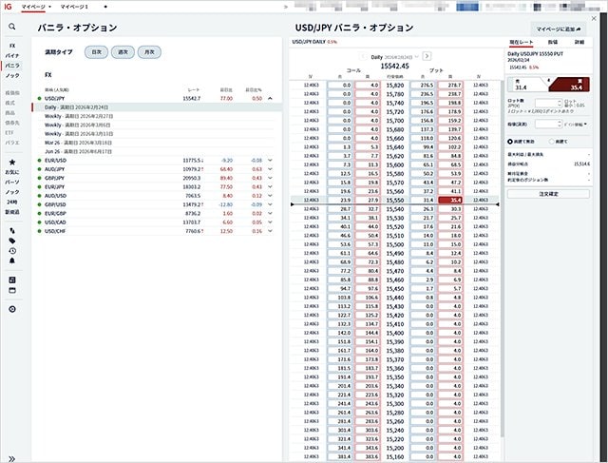Screen dimensions: 608x463
Task: Expand the GBP/JPY row
Action: [270, 178]
